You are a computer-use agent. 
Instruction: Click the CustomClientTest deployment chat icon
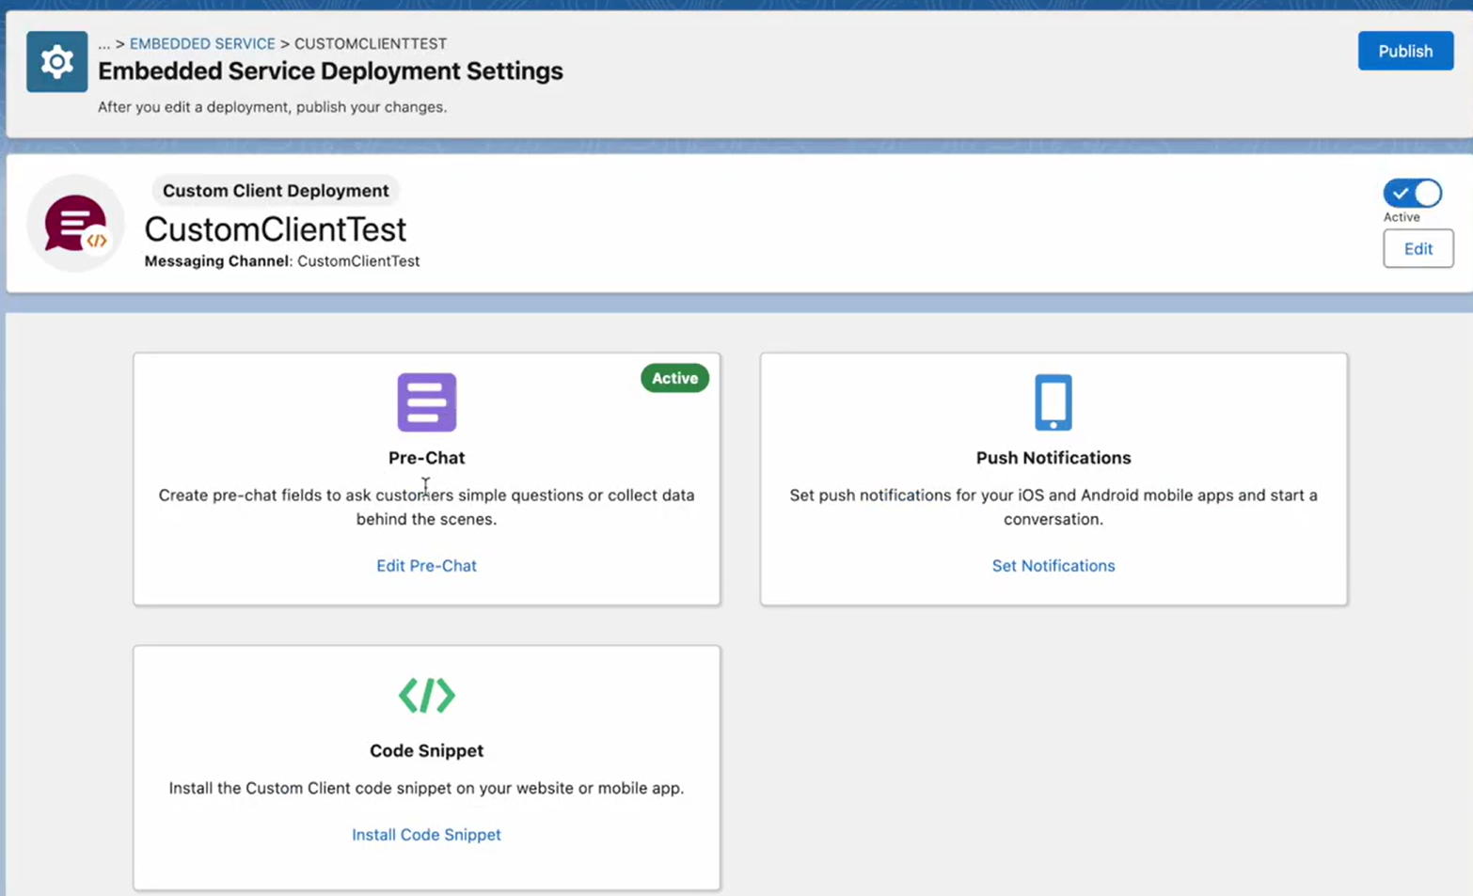click(x=75, y=224)
